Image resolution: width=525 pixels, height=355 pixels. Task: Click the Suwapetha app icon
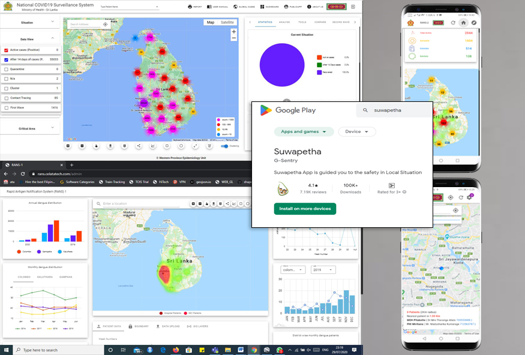point(283,189)
